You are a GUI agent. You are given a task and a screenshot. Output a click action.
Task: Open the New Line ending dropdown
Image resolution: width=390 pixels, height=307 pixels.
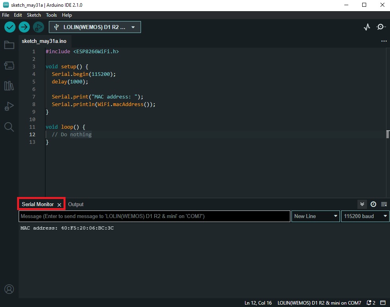tap(315, 216)
